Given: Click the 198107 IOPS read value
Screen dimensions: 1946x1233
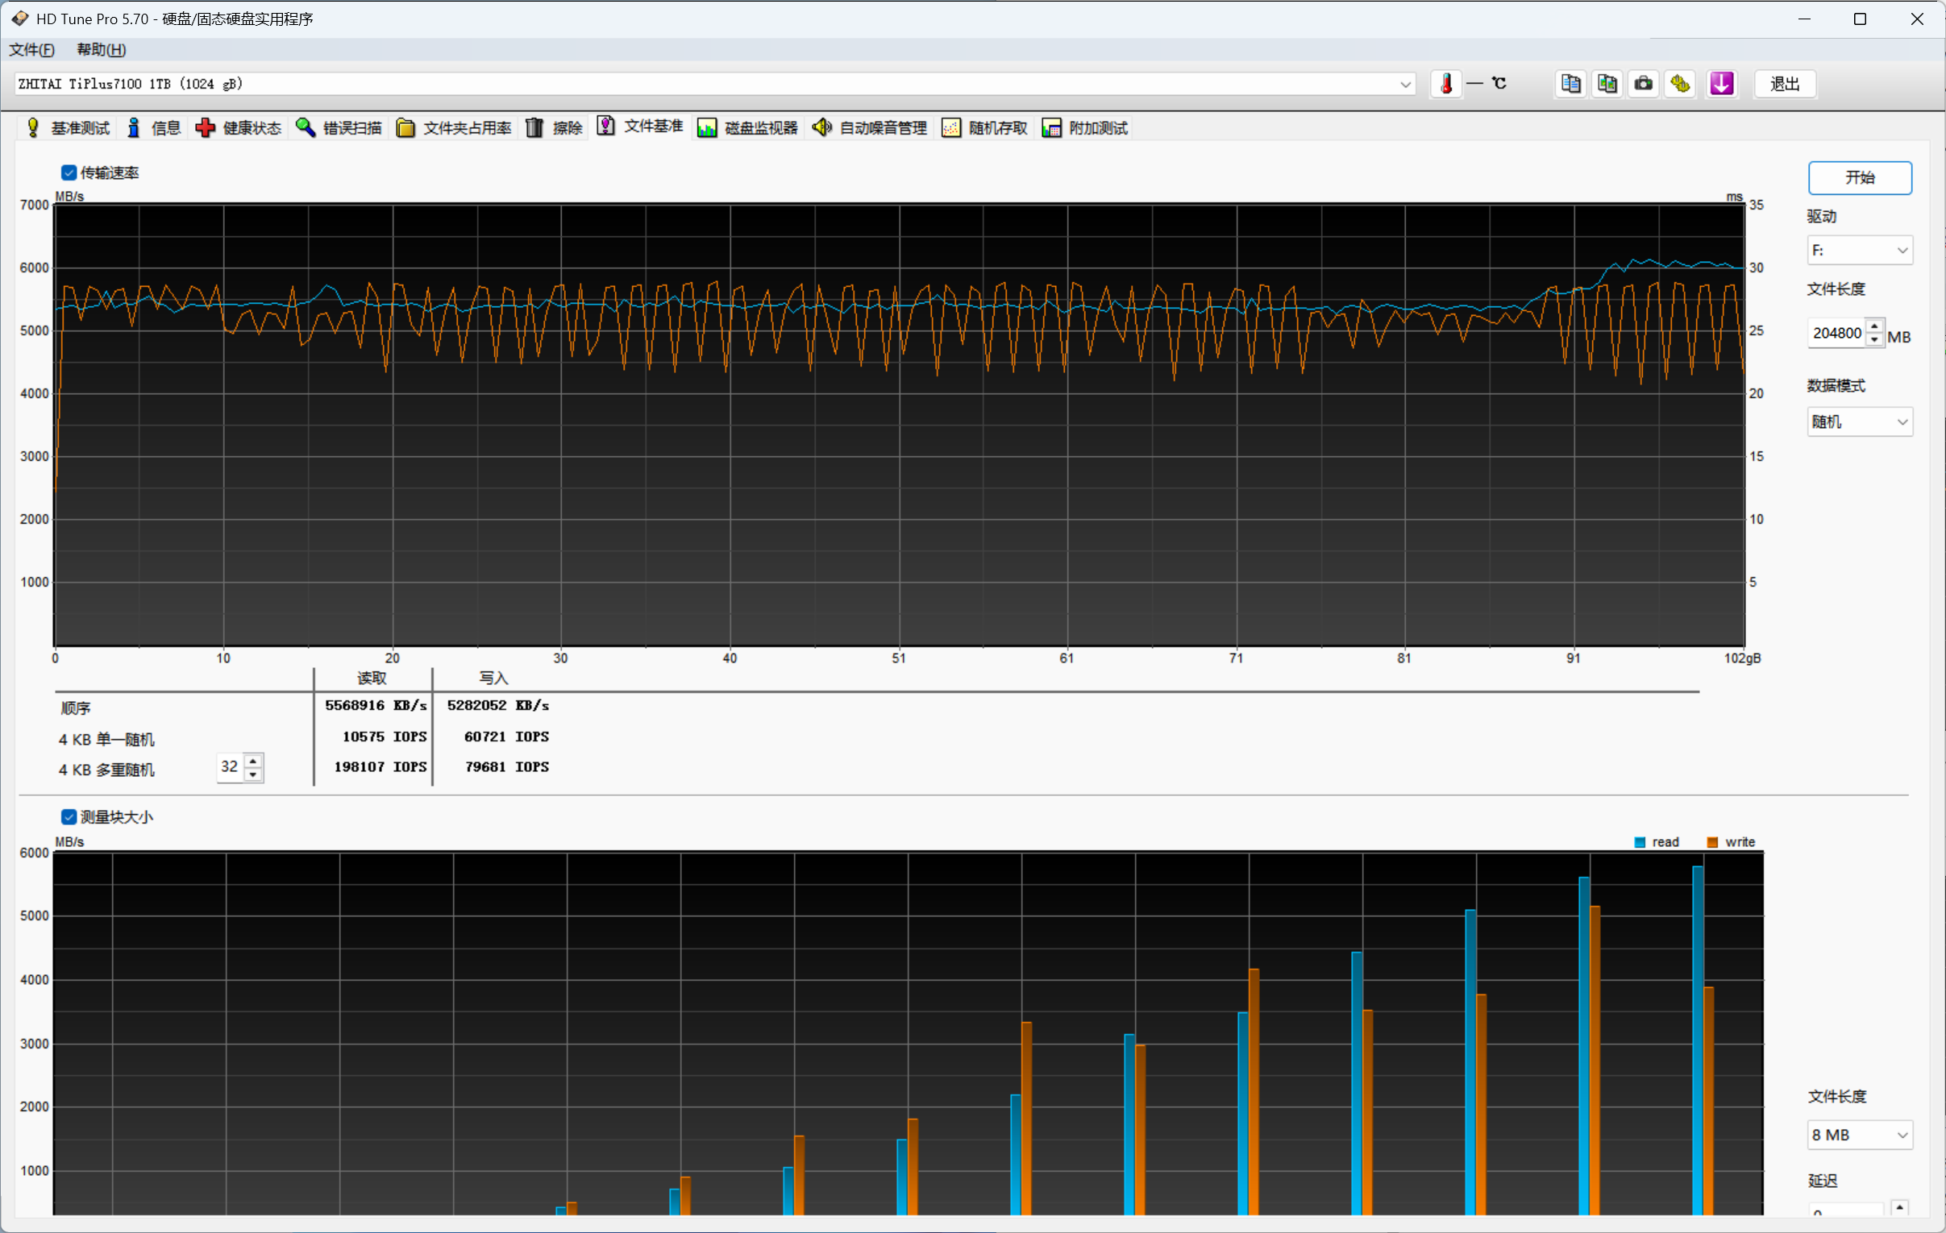Looking at the screenshot, I should click(380, 766).
